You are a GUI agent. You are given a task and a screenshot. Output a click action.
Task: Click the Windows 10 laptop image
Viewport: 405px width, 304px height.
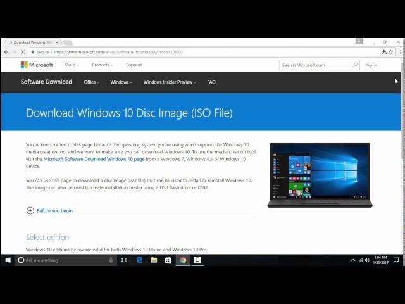tap(320, 175)
